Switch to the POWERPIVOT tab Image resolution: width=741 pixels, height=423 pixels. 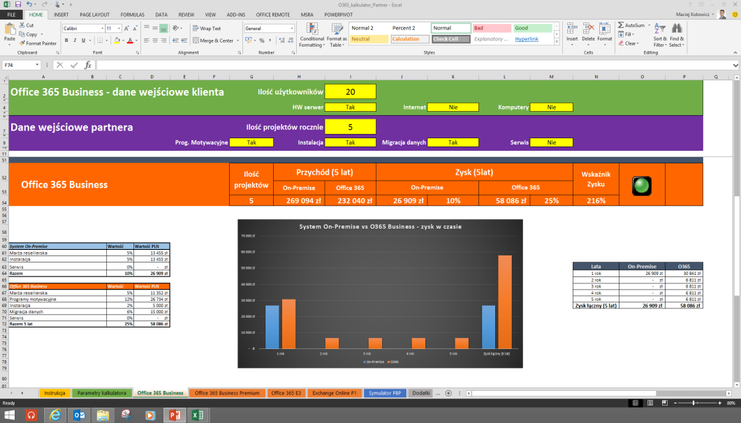coord(338,15)
